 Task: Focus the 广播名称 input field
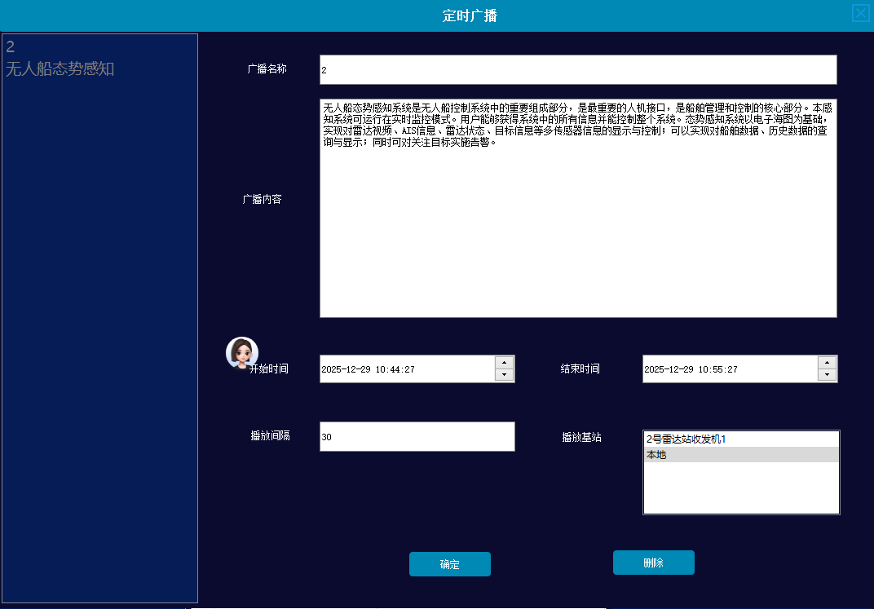tap(577, 70)
